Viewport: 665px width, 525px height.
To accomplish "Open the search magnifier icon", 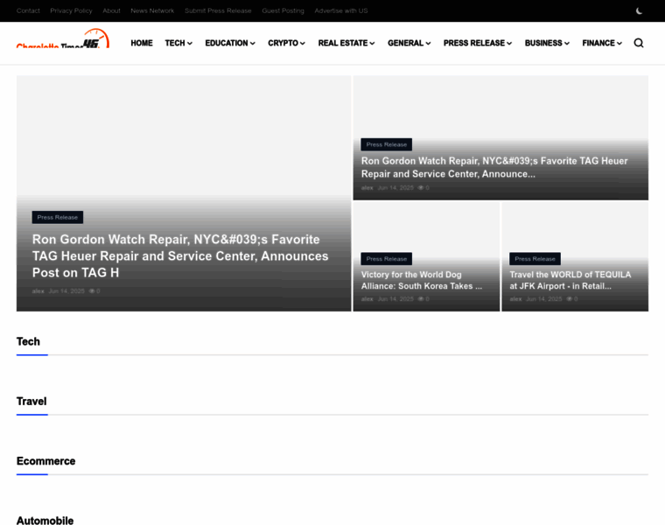I will point(639,43).
